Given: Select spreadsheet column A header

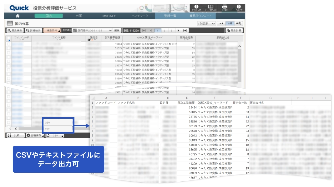Looking at the screenshot, I should tap(106, 98).
